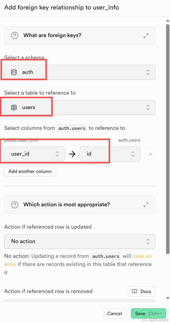Cancel the foreign key dialog
170x323 pixels.
[x=115, y=314]
